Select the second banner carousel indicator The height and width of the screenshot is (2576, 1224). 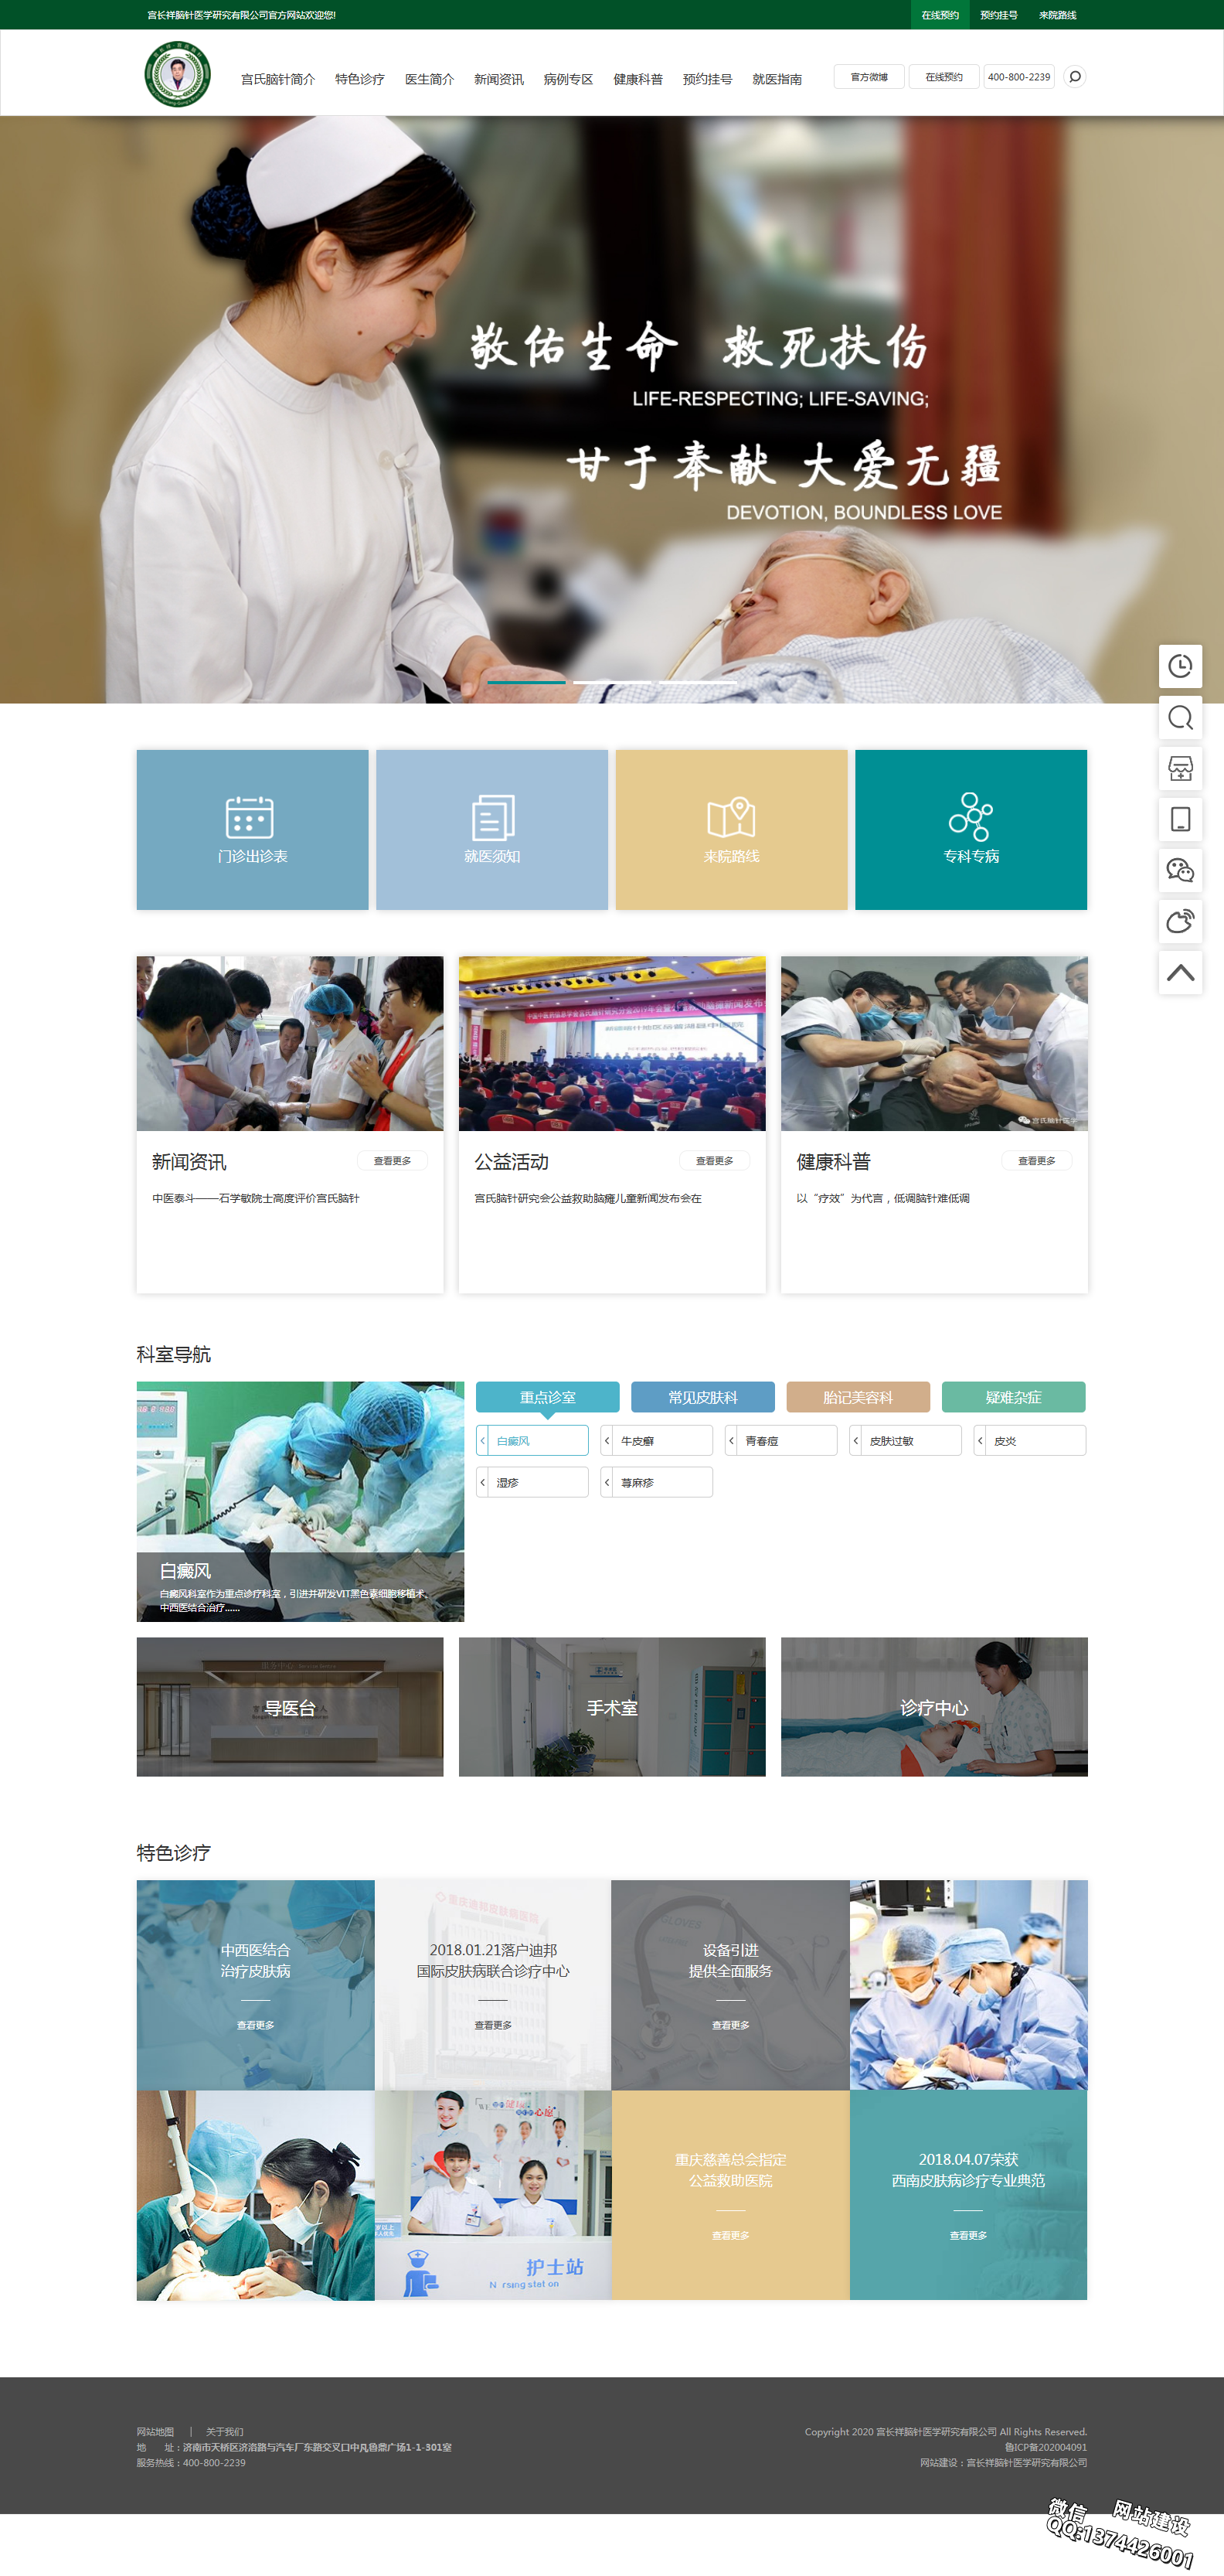point(611,682)
